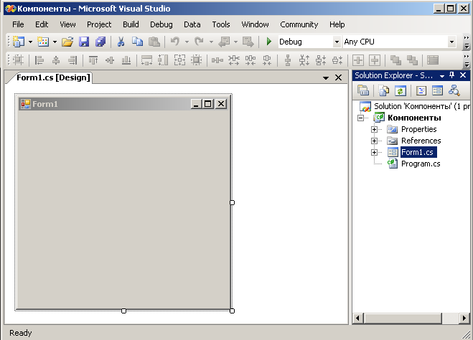Click the New Project toolbar icon

pos(19,42)
